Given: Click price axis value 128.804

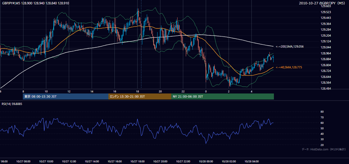Looking at the screenshot, I should point(326,65).
